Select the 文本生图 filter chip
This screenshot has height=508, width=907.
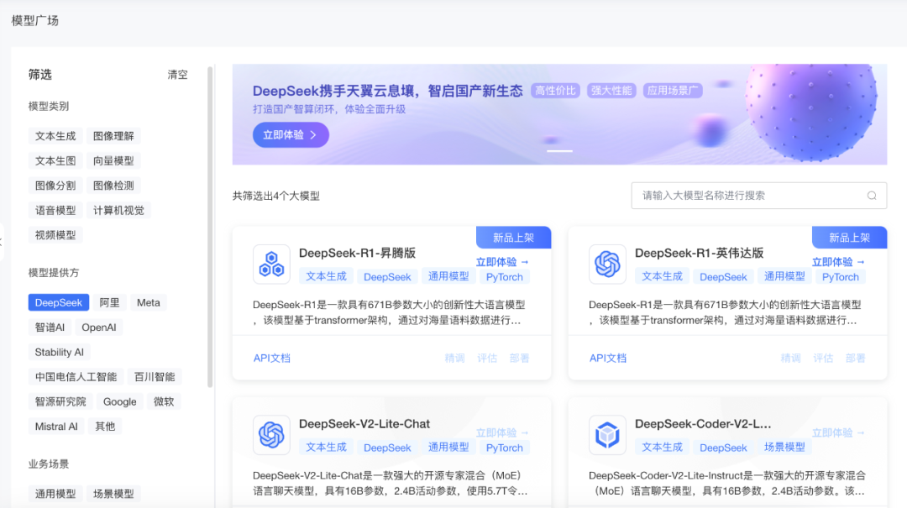coord(55,161)
